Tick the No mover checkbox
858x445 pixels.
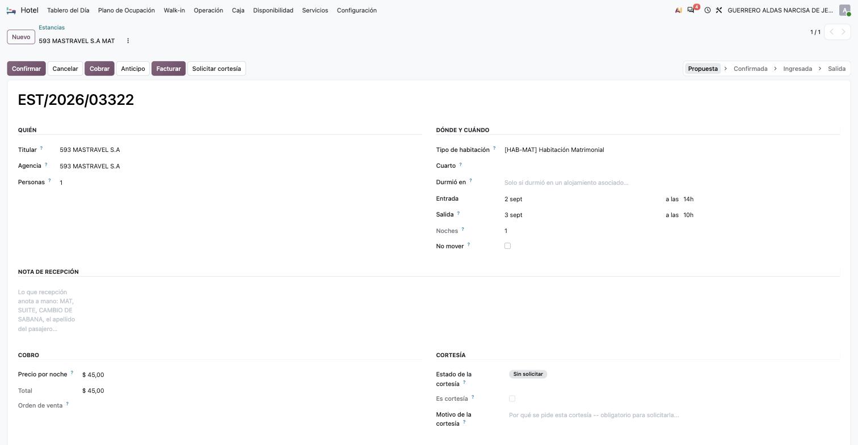point(507,246)
